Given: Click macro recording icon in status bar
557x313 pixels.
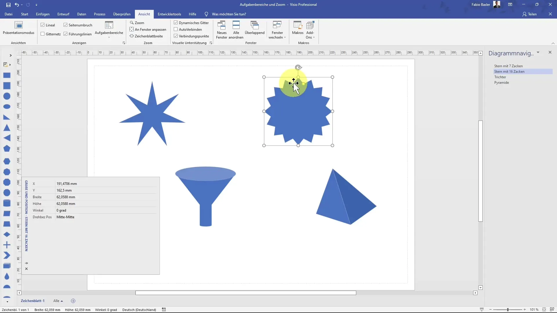Looking at the screenshot, I should pos(164,310).
